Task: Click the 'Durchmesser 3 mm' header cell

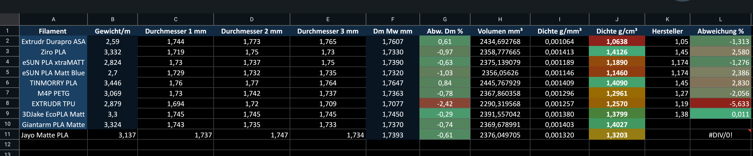Action: tap(328, 31)
